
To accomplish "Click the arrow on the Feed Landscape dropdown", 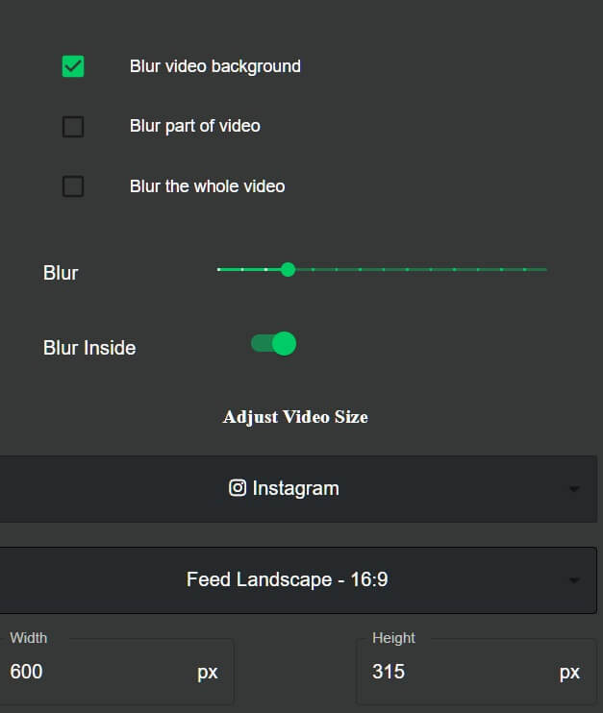I will click(x=574, y=580).
